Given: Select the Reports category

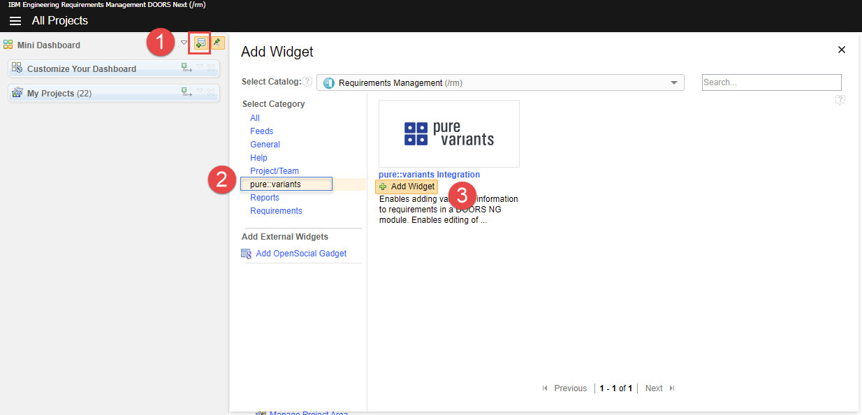Looking at the screenshot, I should pyautogui.click(x=264, y=197).
